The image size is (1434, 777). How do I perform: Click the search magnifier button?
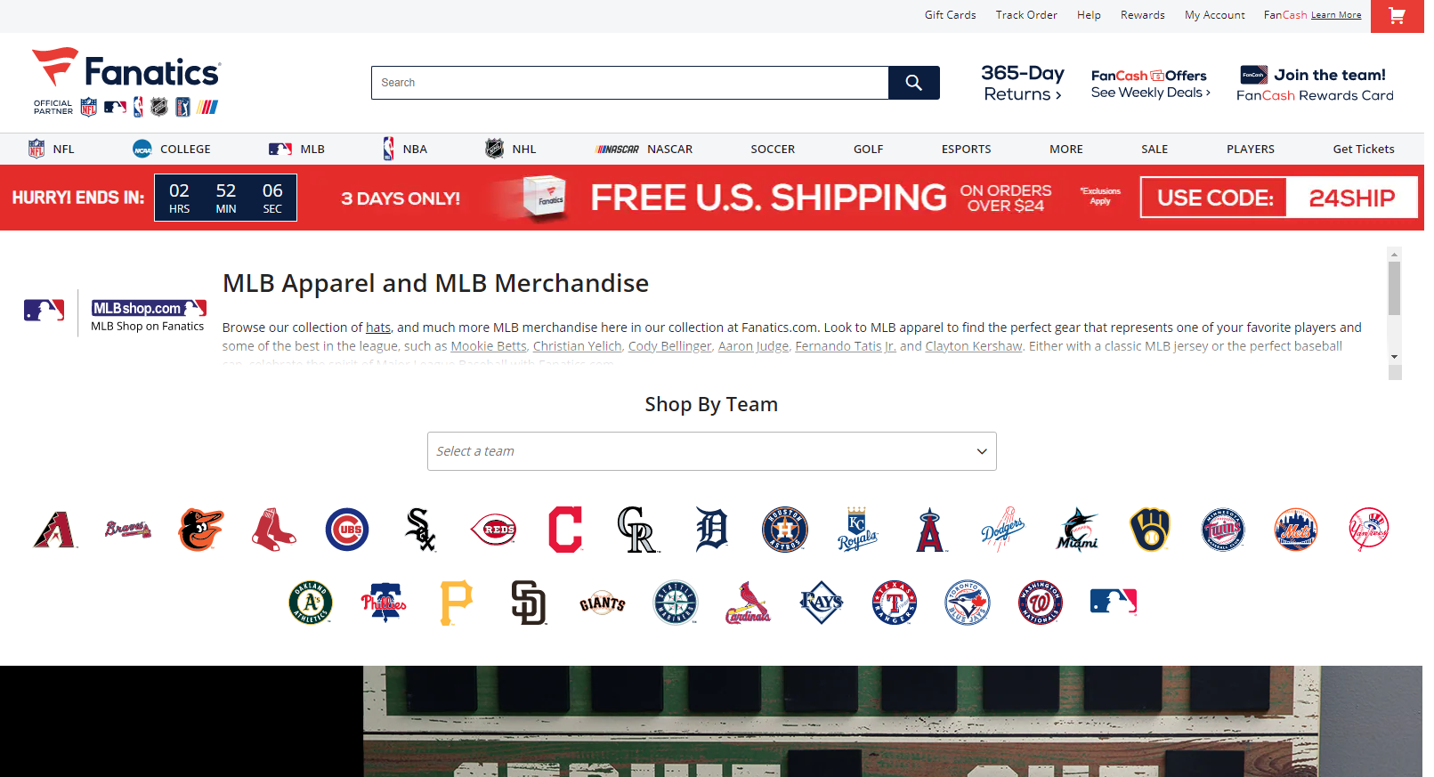click(x=913, y=83)
